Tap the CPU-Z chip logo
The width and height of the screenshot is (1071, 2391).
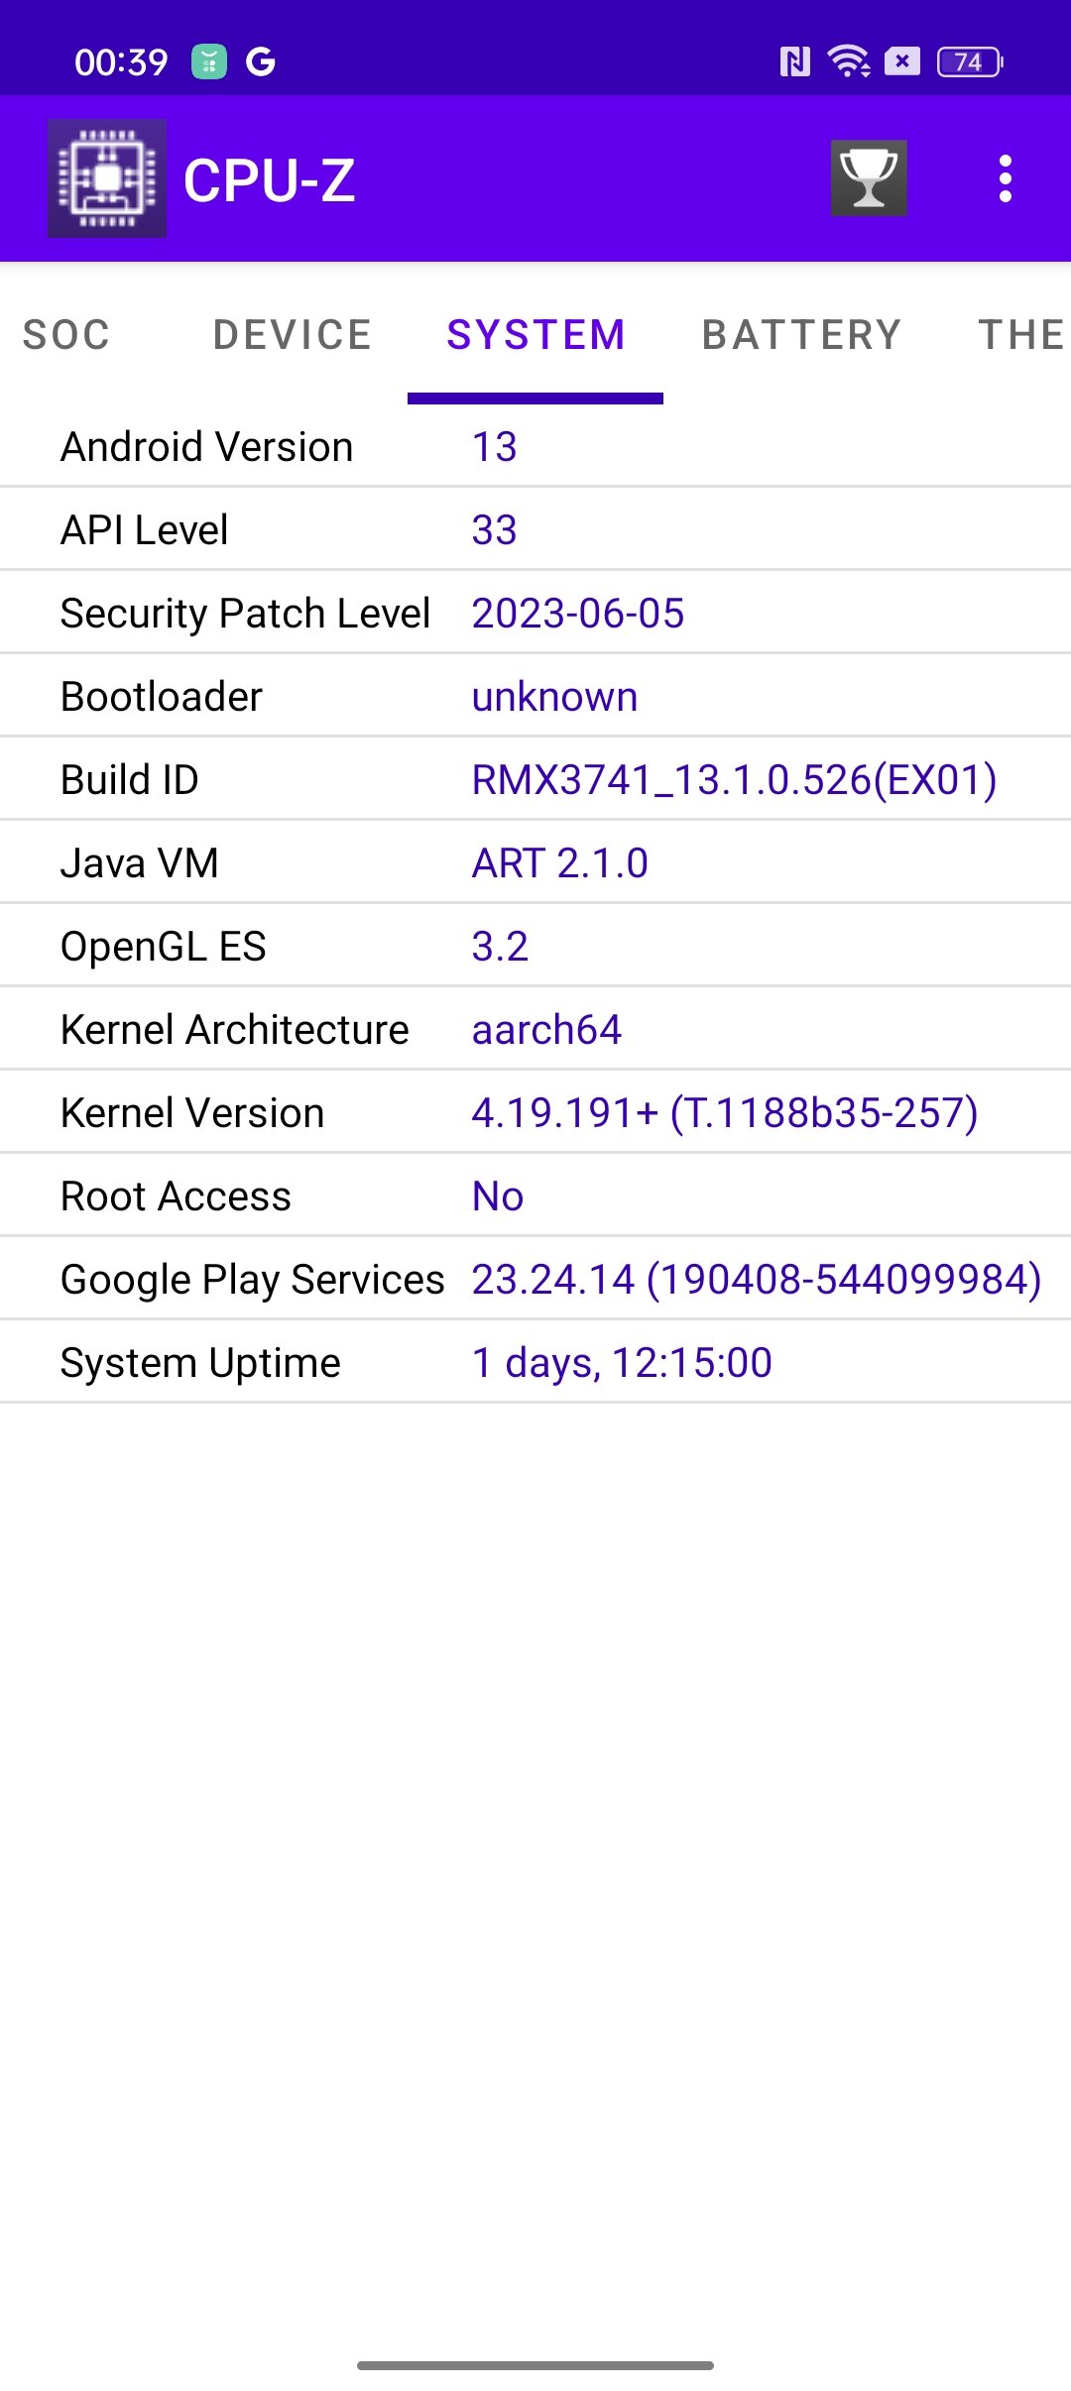tap(107, 178)
